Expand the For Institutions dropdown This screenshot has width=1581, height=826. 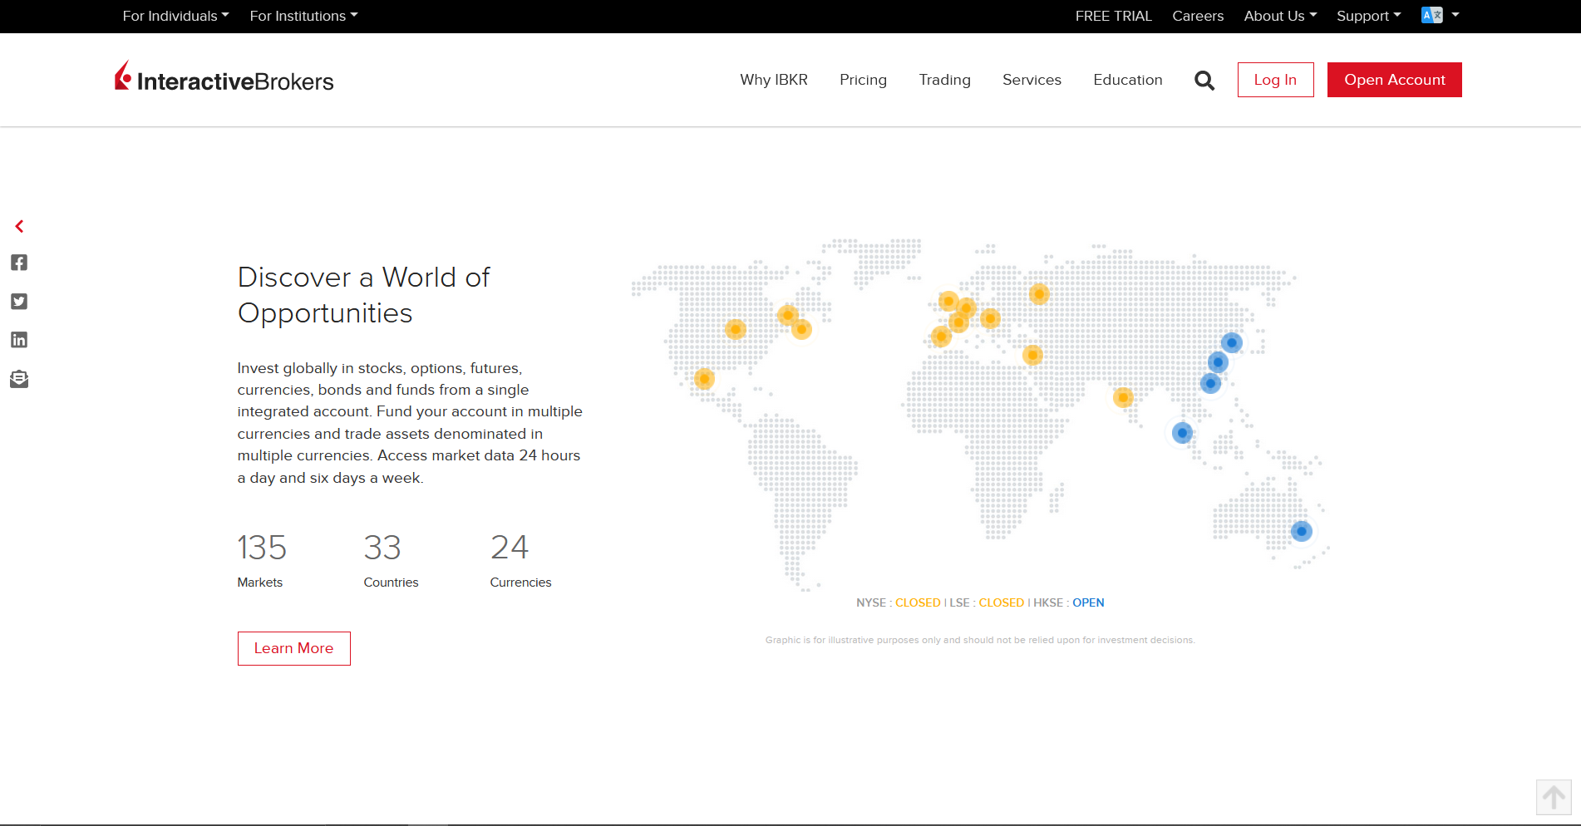point(303,16)
